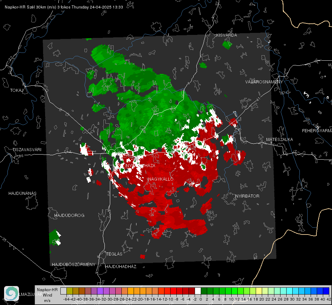Screen dimensions: 332x305
Task: Click the HAJDÚDOROG town label
Action: (x=69, y=216)
